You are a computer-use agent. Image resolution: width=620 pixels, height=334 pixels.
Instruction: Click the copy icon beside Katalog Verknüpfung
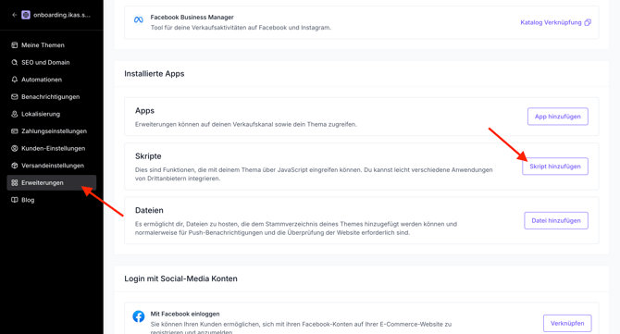[x=588, y=22]
